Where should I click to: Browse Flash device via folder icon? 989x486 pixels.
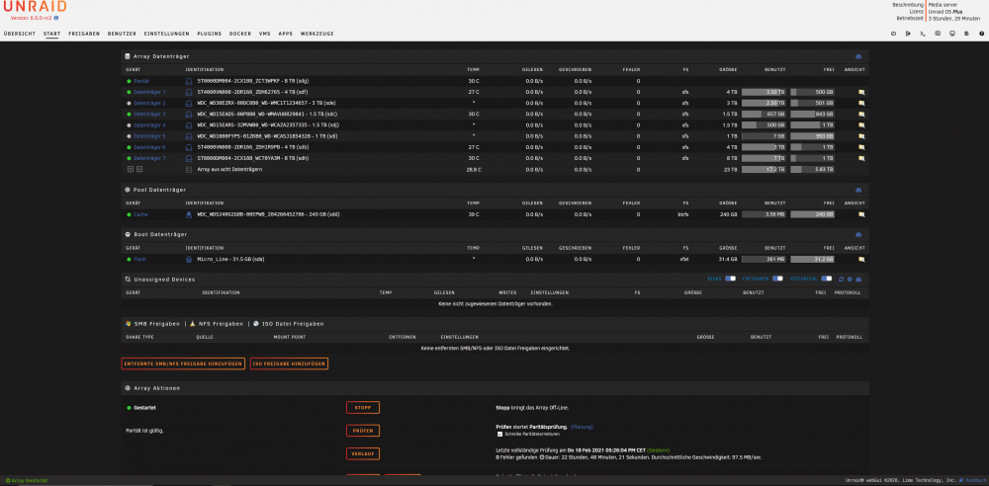click(861, 259)
